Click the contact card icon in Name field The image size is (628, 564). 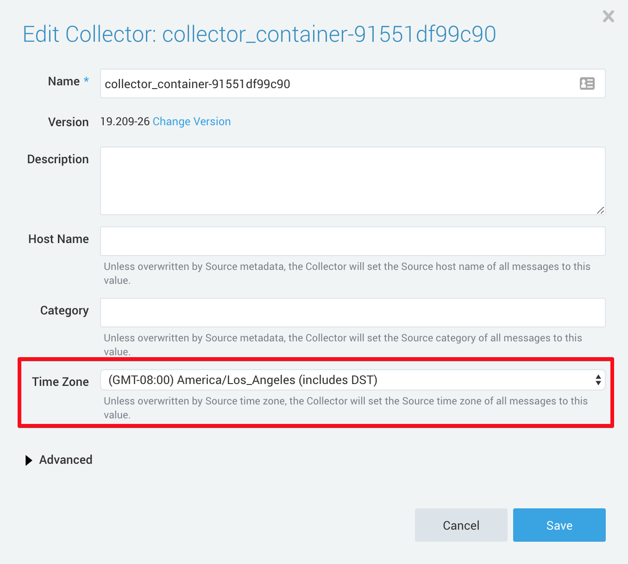pos(587,83)
